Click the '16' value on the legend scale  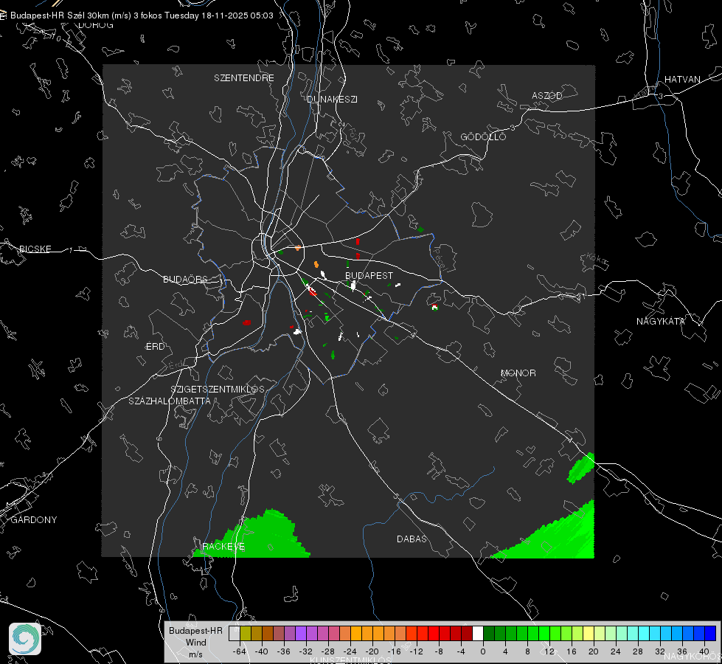pos(572,651)
